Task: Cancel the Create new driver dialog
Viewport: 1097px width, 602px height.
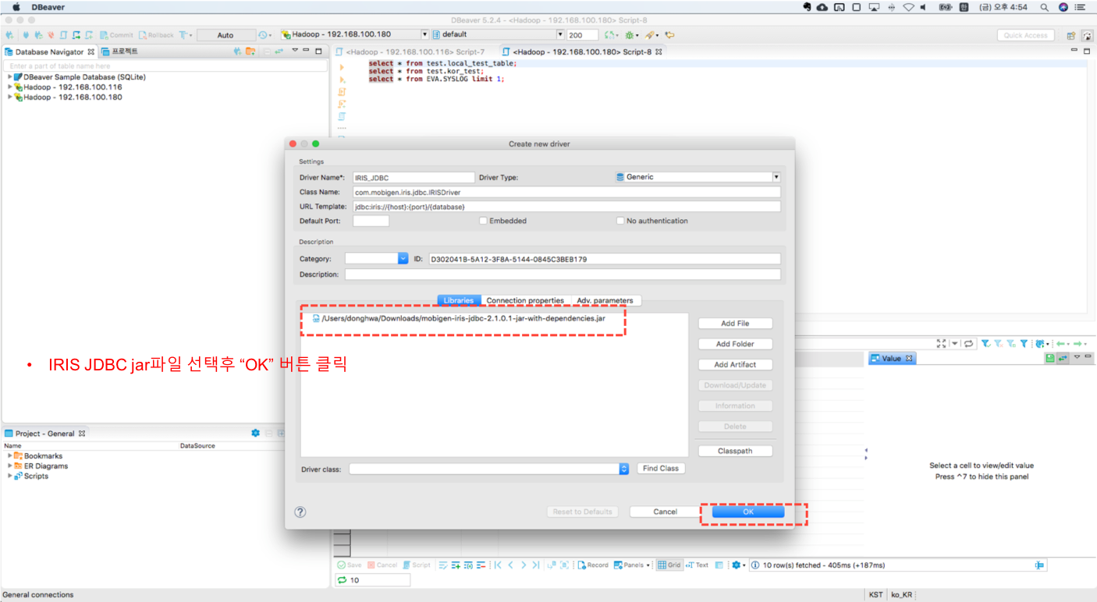Action: (x=665, y=512)
